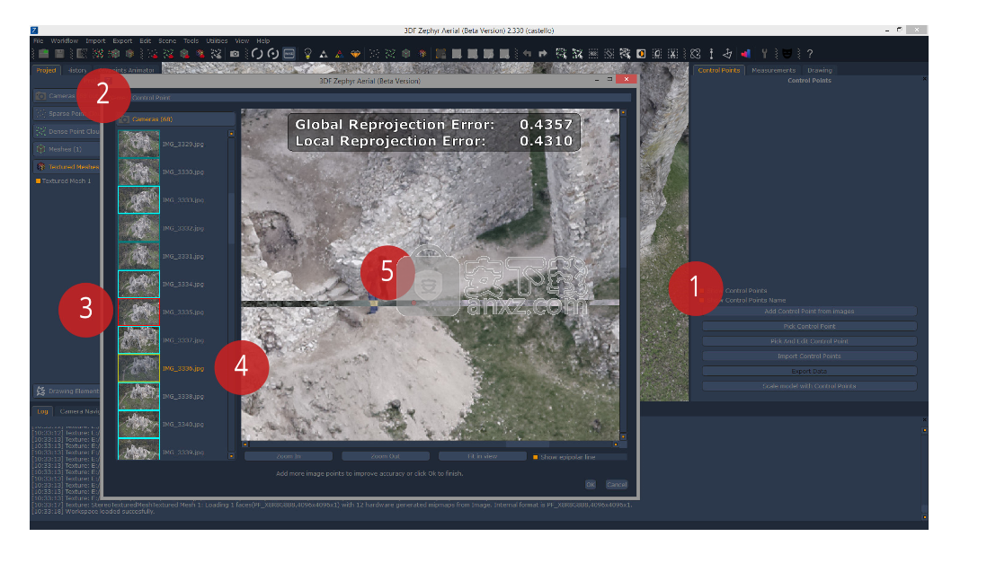This screenshot has height=563, width=987.
Task: Select the IMG_3338.jpg thumbnail
Action: coord(138,396)
